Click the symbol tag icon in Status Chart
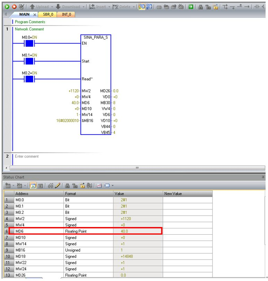 107,185
